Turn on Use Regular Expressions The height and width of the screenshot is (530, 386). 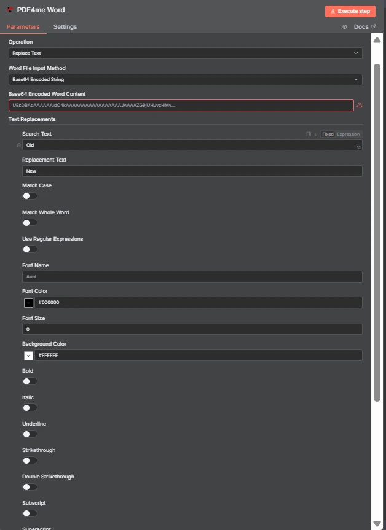pos(30,249)
